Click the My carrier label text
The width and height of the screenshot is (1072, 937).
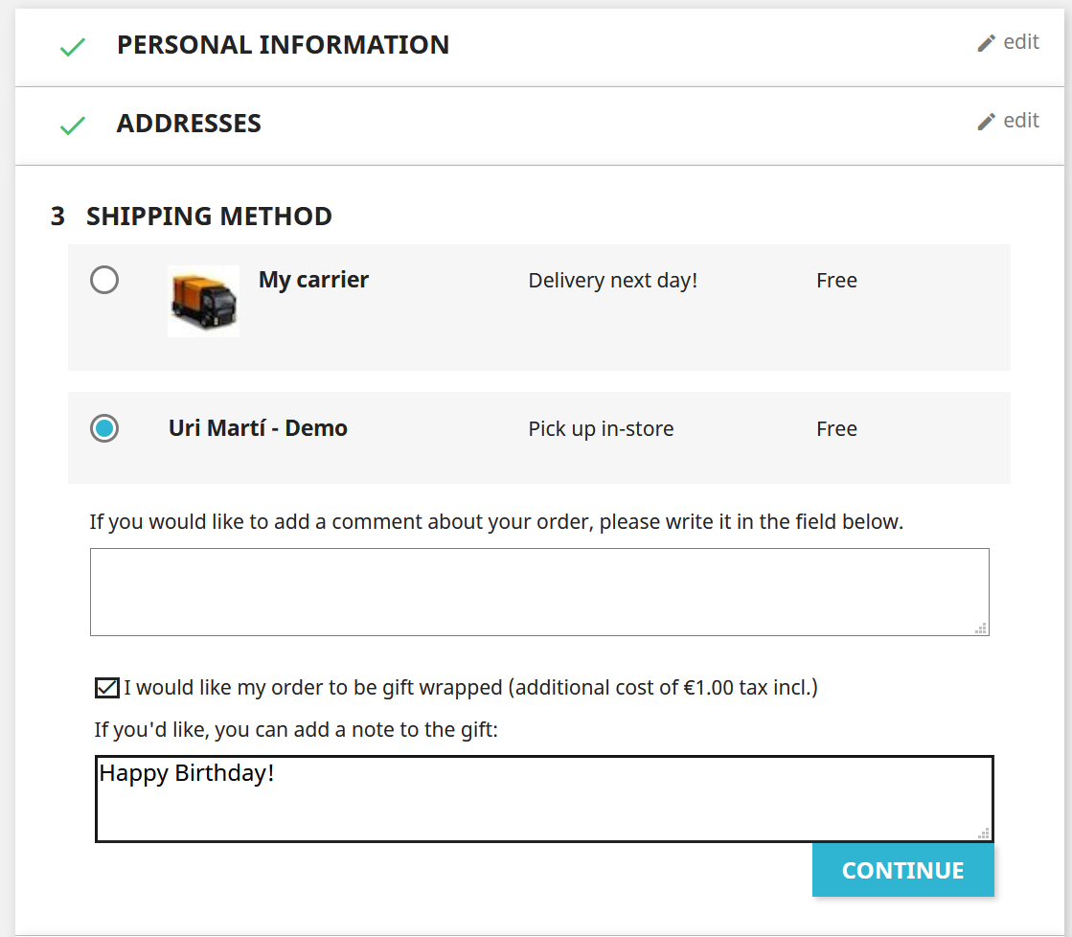[313, 280]
